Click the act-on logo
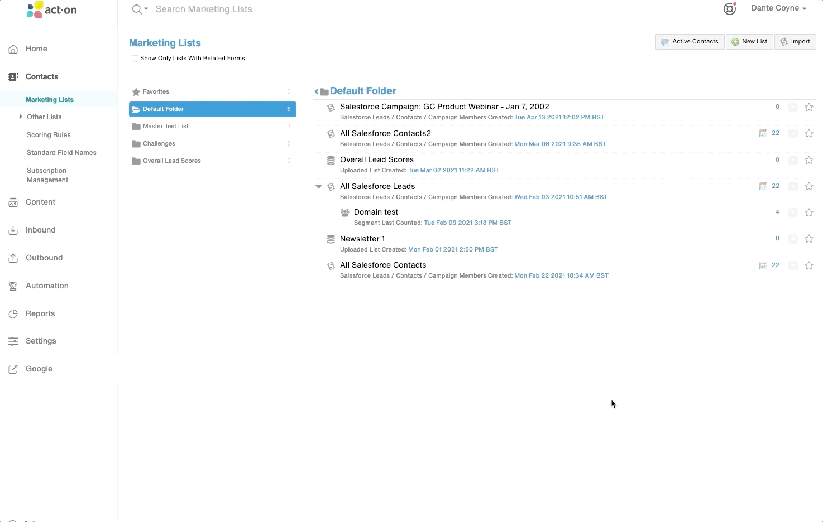The width and height of the screenshot is (823, 522). pos(52,9)
